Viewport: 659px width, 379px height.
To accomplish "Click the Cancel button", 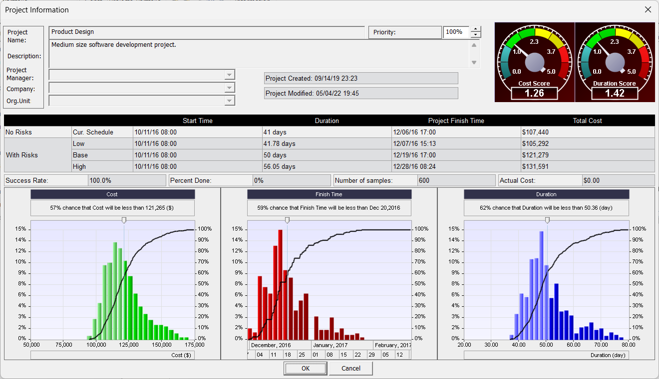I will [350, 368].
